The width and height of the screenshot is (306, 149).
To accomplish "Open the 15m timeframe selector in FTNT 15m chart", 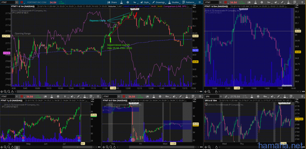I will [x=168, y=96].
